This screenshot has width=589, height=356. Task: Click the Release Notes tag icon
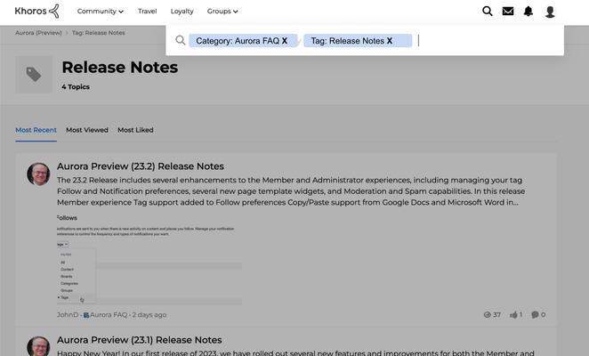(x=34, y=75)
